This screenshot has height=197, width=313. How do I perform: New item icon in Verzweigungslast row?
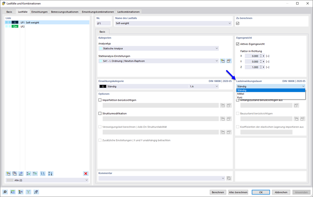pyautogui.click(x=222, y=132)
